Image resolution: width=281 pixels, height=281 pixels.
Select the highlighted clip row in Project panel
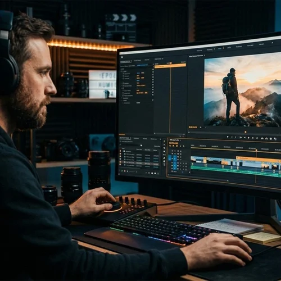tap(139, 162)
